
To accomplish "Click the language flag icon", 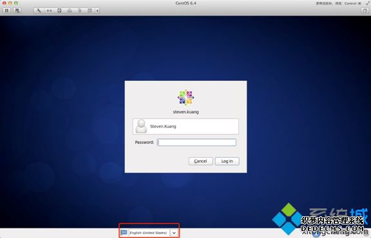I will click(x=124, y=233).
